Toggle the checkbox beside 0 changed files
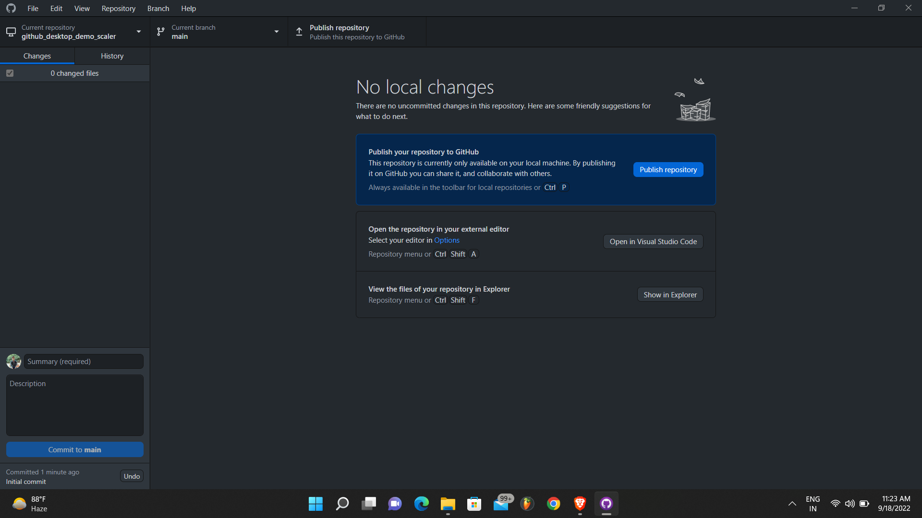This screenshot has width=922, height=518. coord(9,73)
